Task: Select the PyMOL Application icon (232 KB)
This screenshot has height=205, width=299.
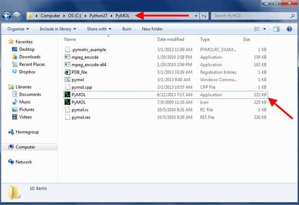Action: 68,94
